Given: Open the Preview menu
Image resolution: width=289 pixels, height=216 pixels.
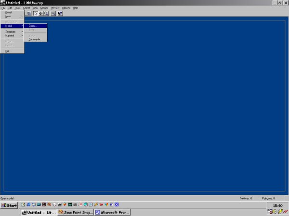Looking at the screenshot, I should click(55, 8).
